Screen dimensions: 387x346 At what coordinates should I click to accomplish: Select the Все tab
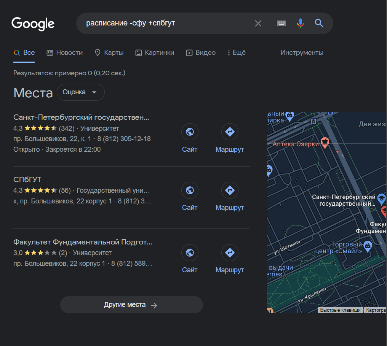tap(24, 52)
